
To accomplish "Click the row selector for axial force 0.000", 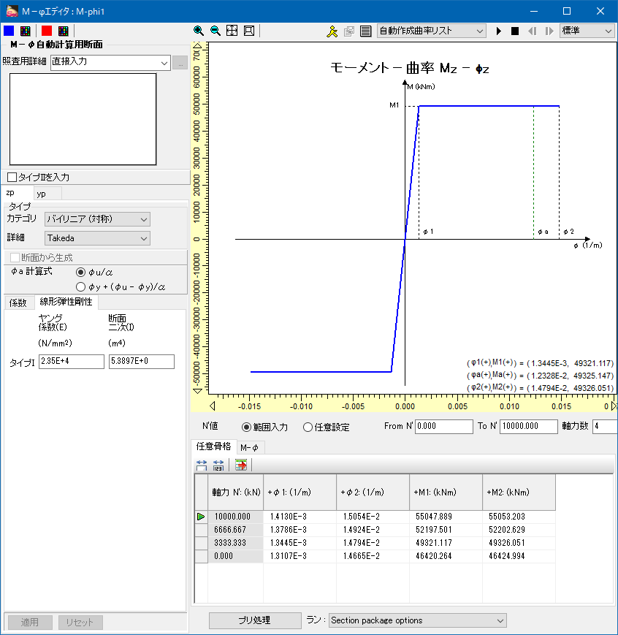I will pos(202,556).
